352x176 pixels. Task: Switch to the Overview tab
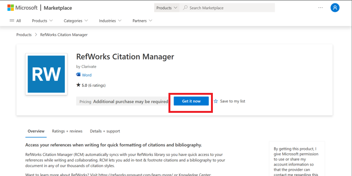36,131
